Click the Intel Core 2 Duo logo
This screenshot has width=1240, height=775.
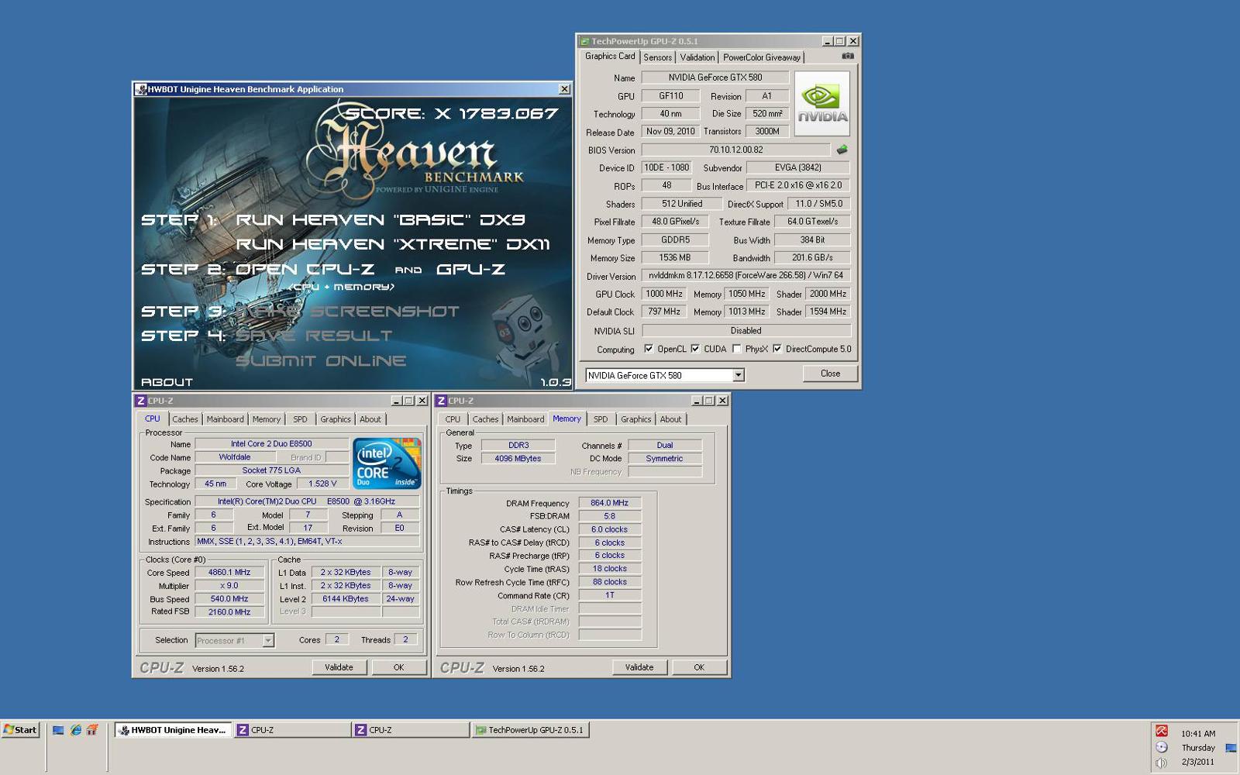(x=387, y=463)
